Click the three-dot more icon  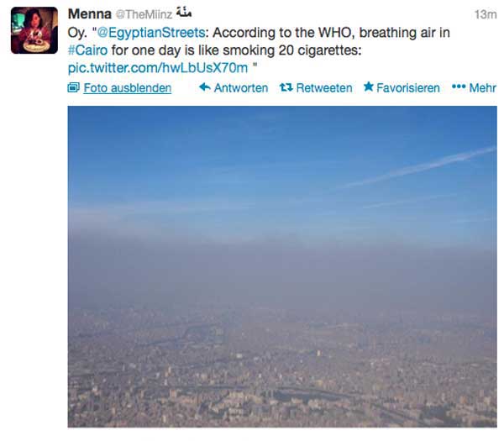[x=459, y=87]
